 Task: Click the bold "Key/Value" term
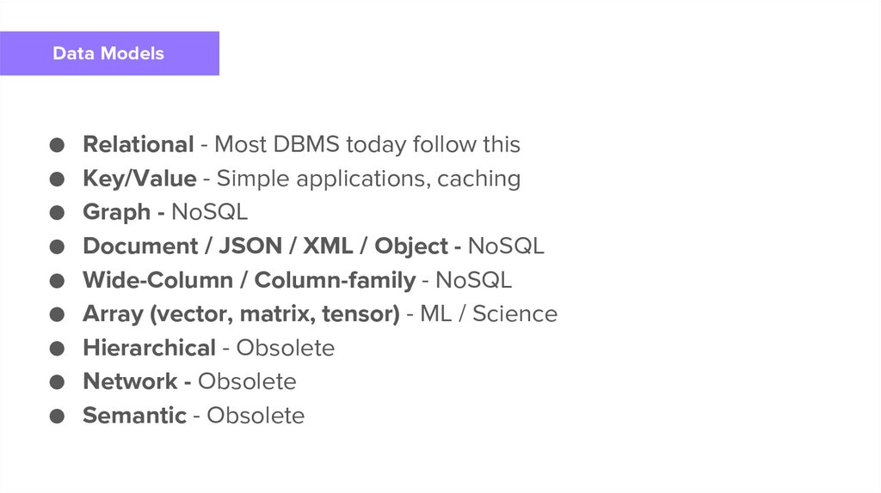(x=139, y=179)
